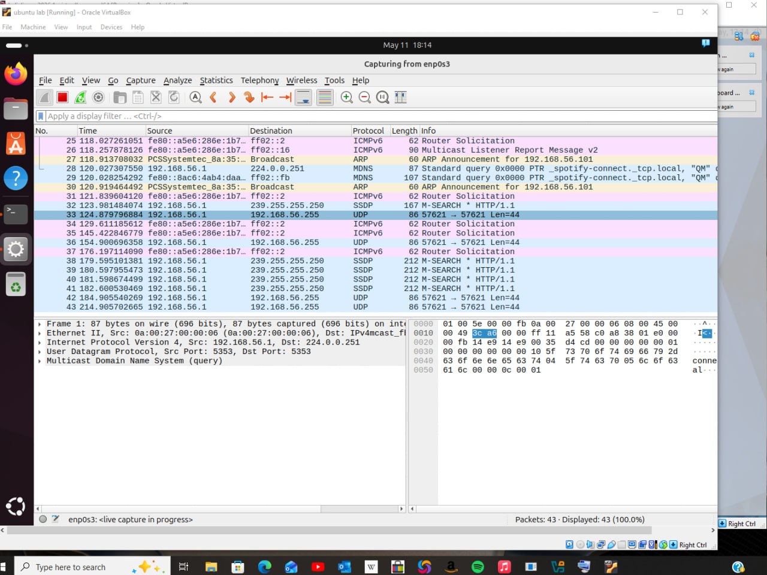The image size is (767, 575).
Task: Sort packets by the Protocol column
Action: tap(370, 131)
